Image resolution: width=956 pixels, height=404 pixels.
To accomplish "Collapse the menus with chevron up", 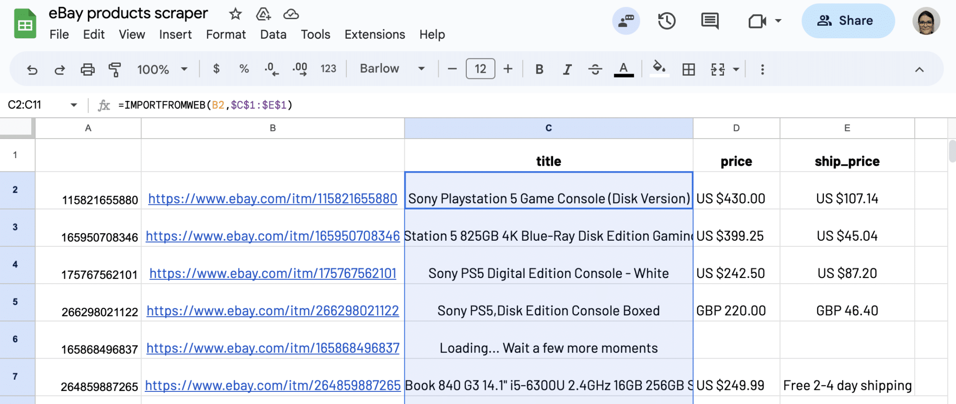I will pyautogui.click(x=919, y=70).
